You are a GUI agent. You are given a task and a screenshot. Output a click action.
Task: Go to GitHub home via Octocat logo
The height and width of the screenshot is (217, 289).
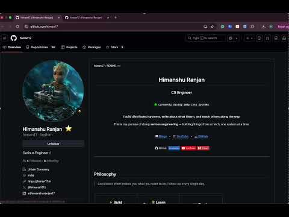14,38
